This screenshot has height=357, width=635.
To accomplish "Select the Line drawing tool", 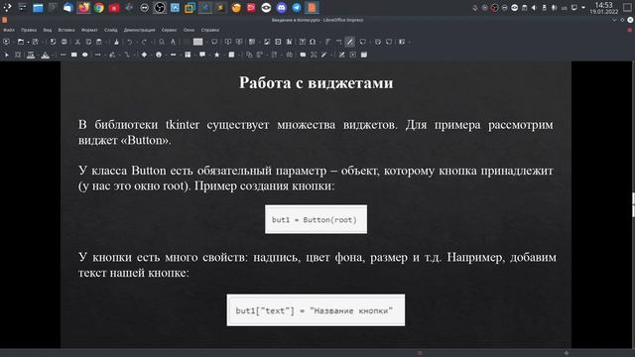I will coord(63,55).
